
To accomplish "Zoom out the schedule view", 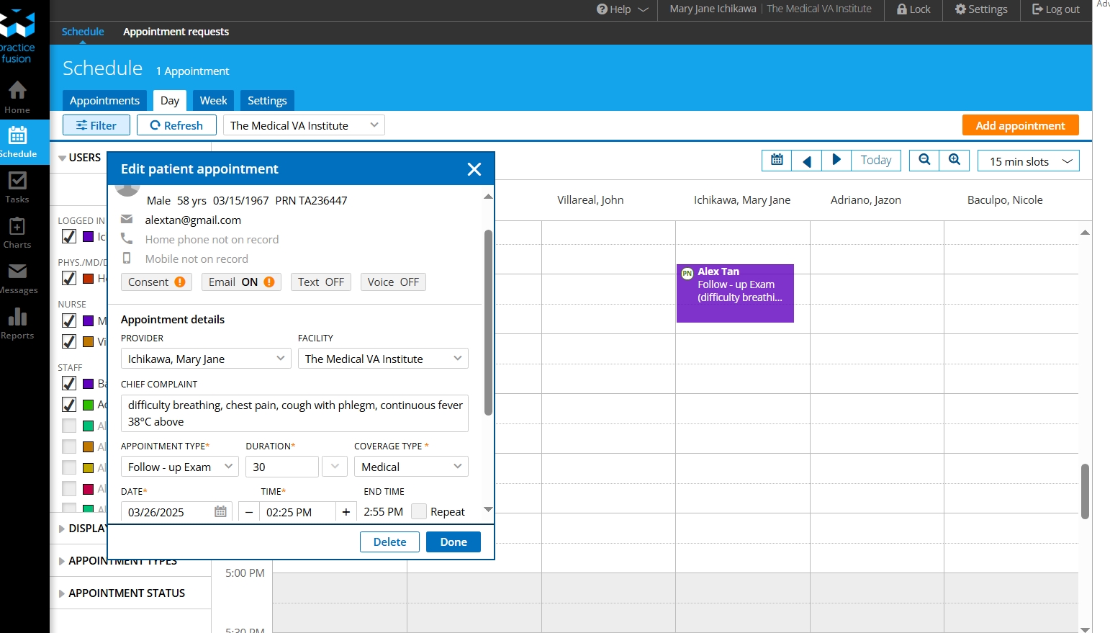I will coord(924,160).
